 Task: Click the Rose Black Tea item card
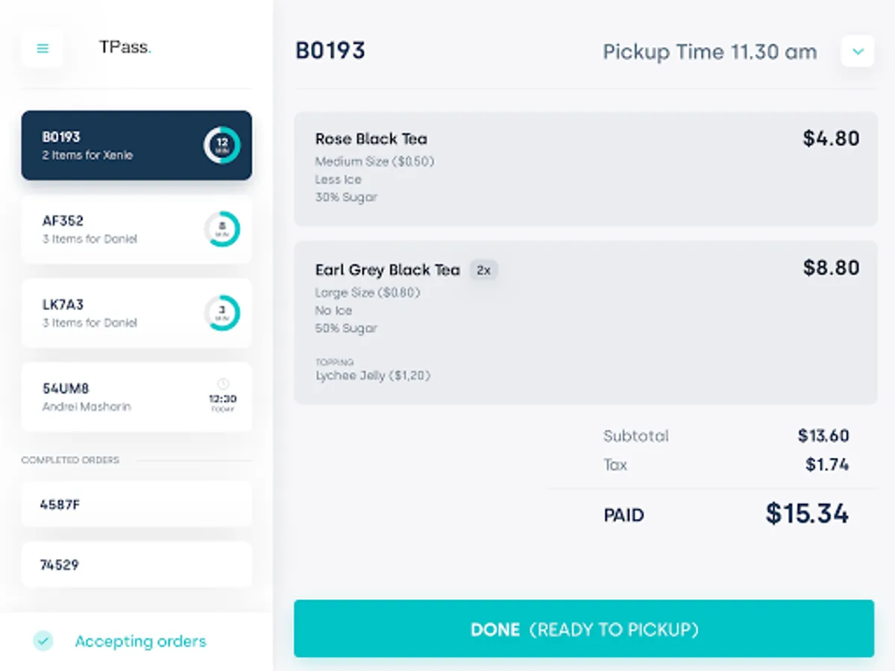[x=585, y=168]
